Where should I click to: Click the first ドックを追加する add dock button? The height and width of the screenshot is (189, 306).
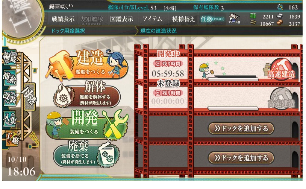pos(241,128)
